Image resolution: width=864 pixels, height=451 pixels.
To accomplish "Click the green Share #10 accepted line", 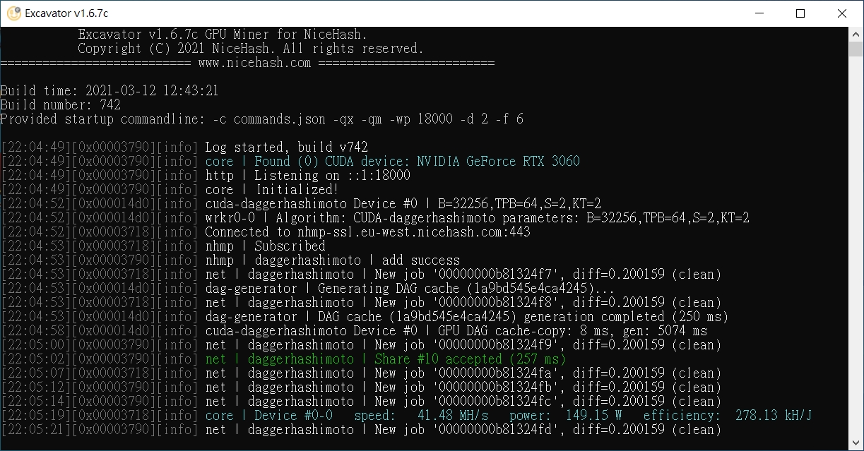I will point(385,359).
